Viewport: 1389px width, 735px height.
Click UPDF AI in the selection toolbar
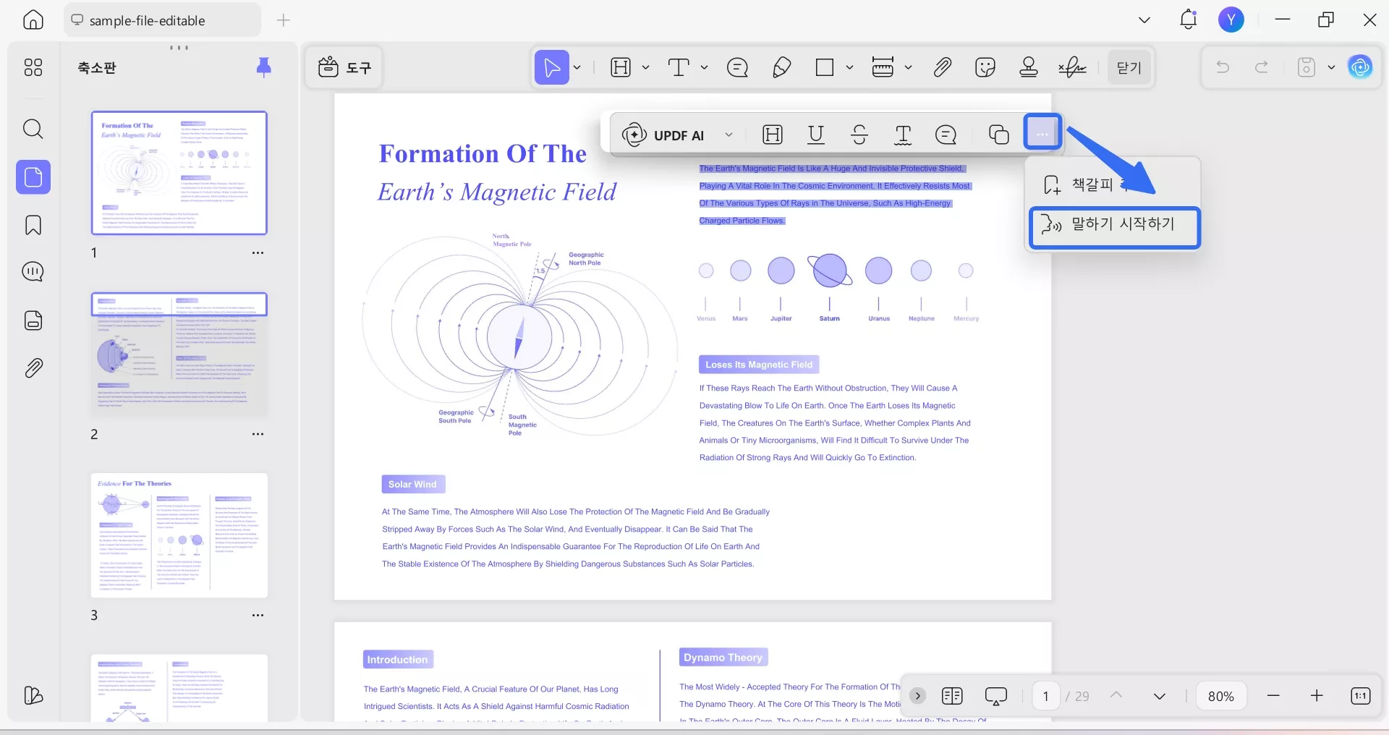pyautogui.click(x=663, y=135)
